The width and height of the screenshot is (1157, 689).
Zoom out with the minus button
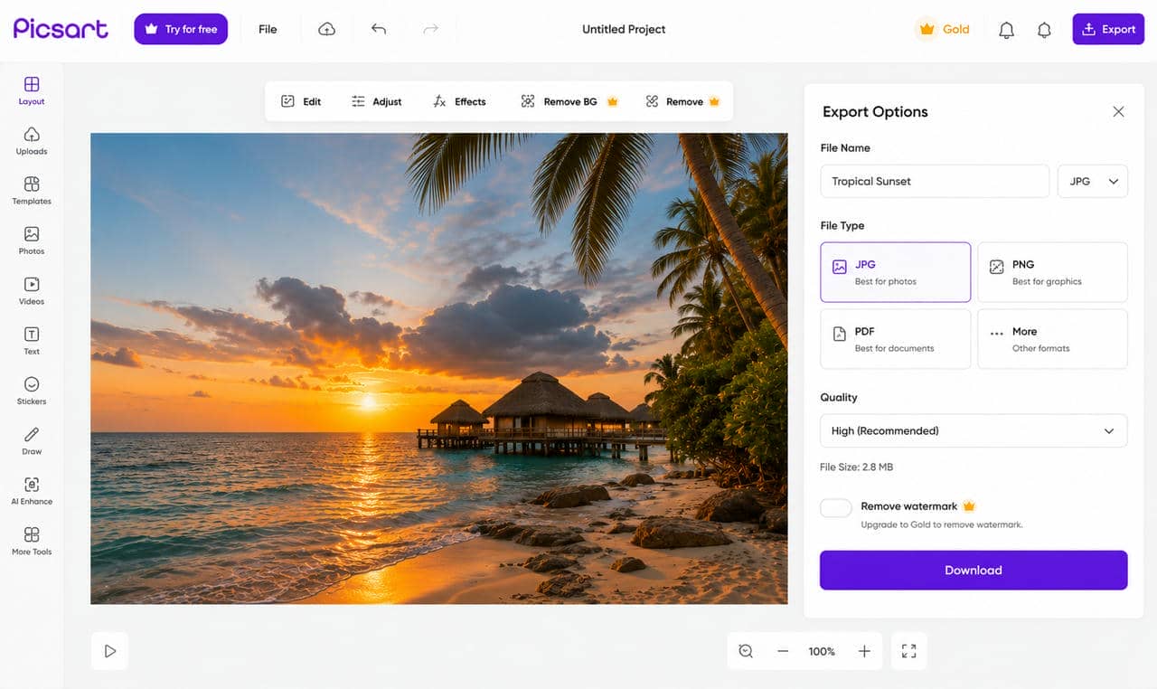(783, 651)
